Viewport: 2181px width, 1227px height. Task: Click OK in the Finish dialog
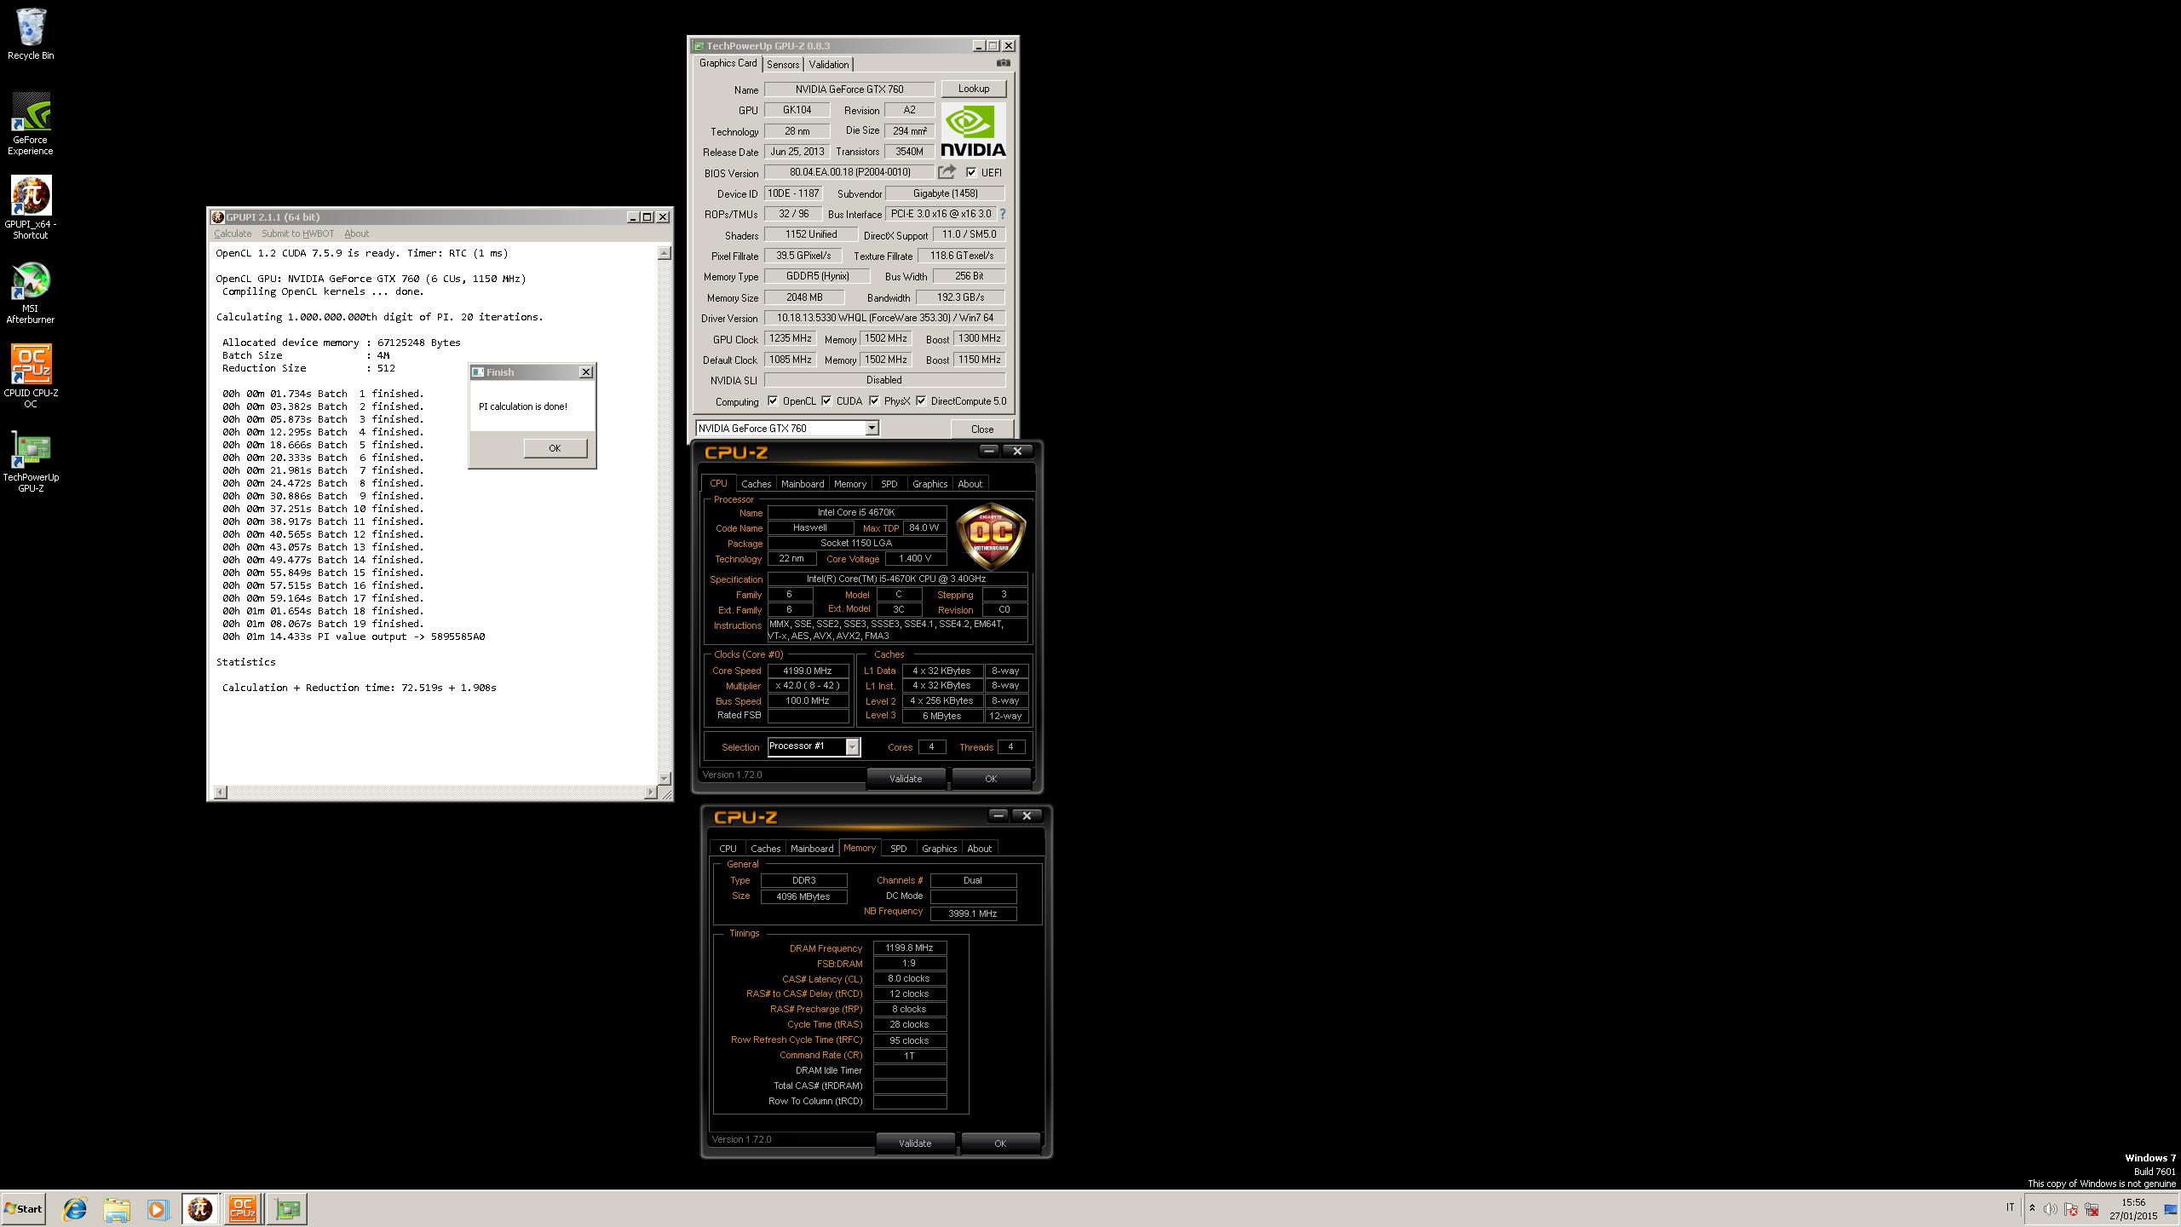[x=555, y=448]
